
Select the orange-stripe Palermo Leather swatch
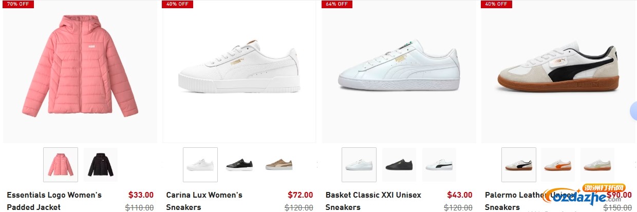click(558, 165)
